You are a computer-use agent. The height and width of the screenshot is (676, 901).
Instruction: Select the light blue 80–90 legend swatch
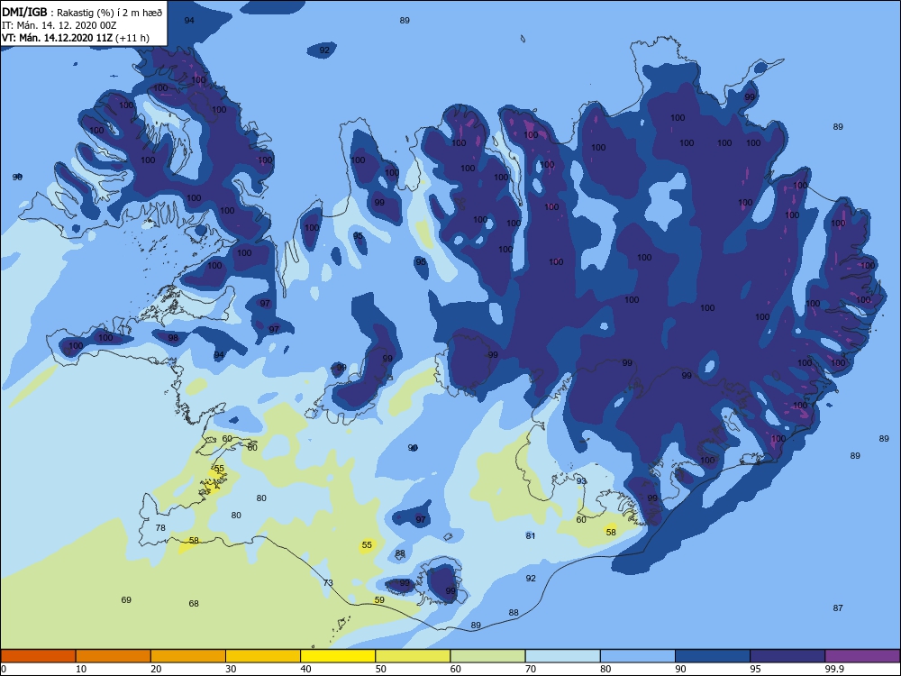[x=638, y=656]
